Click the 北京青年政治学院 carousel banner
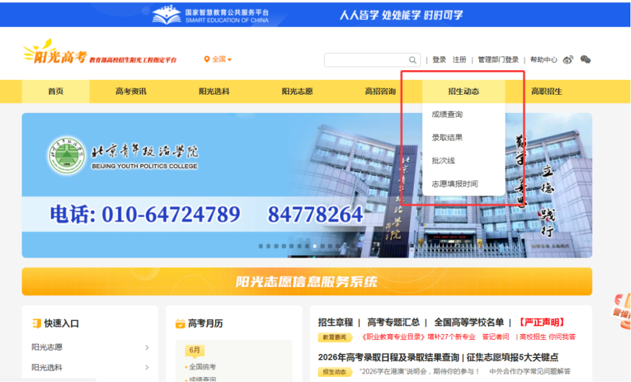Image resolution: width=631 pixels, height=382 pixels. (x=307, y=185)
